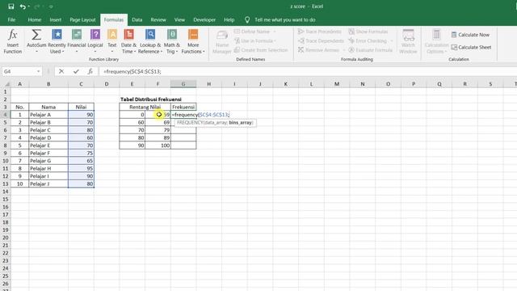The height and width of the screenshot is (291, 517).
Task: Cancel formula entry with X button
Action: tap(61, 71)
